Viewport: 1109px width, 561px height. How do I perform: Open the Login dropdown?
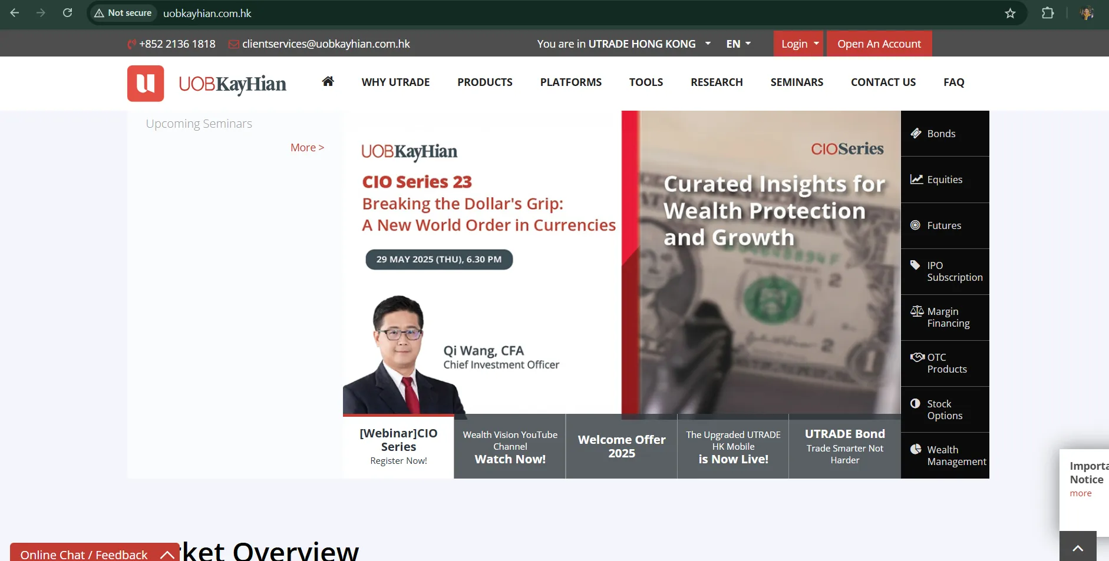(x=798, y=44)
